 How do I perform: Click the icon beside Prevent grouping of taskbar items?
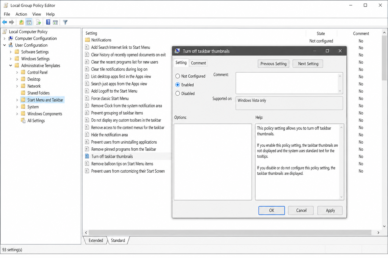pyautogui.click(x=87, y=113)
